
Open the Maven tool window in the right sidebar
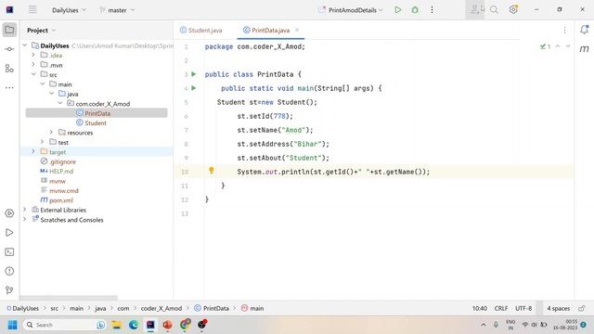point(584,49)
